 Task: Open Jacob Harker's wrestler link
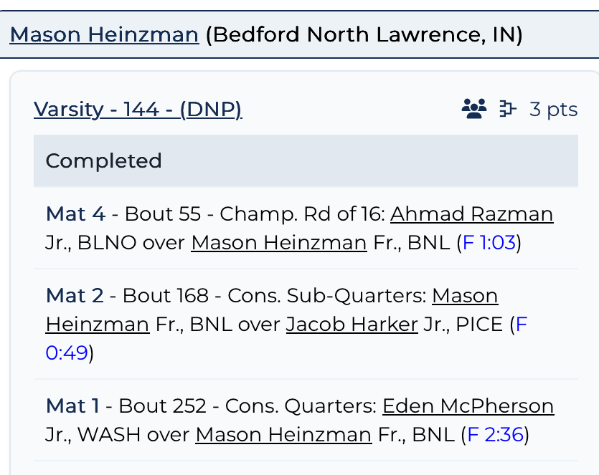[x=352, y=325]
